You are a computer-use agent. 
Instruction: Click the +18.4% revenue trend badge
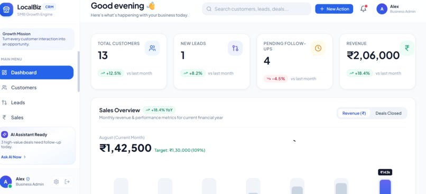(359, 73)
